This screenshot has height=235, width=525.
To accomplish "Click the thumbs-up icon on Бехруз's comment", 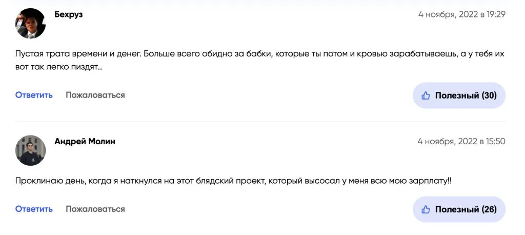I will [426, 95].
